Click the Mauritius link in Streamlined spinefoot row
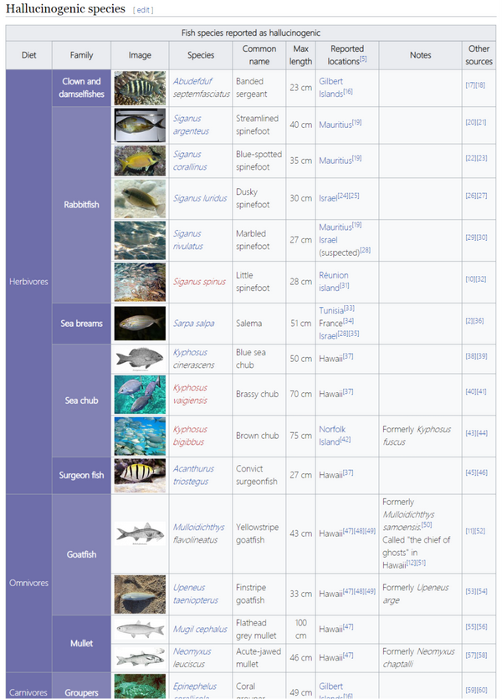 (336, 125)
